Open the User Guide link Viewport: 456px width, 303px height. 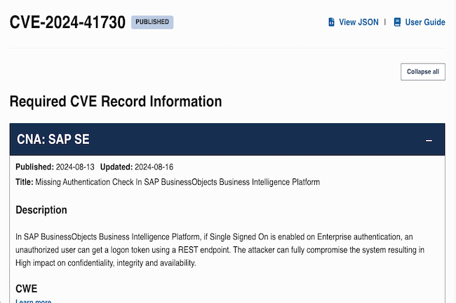tap(424, 22)
